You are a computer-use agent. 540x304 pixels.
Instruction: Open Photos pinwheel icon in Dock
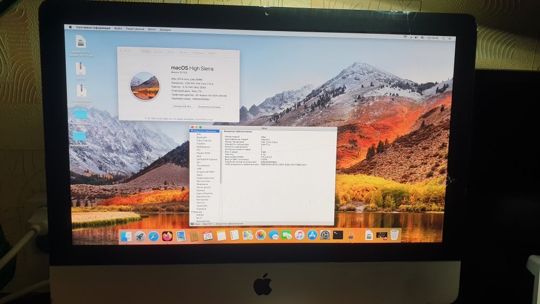(x=261, y=235)
